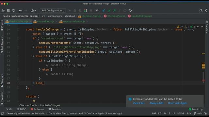Click Don't Ask Again in notification
Screen dimensions: 209x117
pos(178,103)
